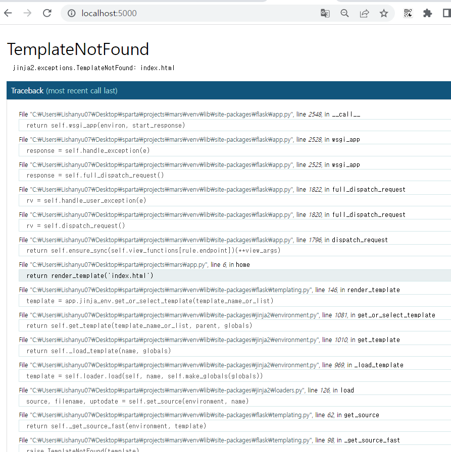The height and width of the screenshot is (452, 451).
Task: Open code line self.full_dispatch_request()
Action: click(235, 175)
